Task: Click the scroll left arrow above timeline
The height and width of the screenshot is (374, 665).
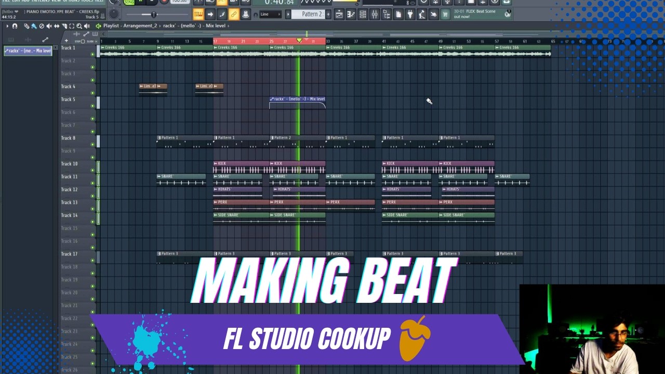Action: pos(103,34)
